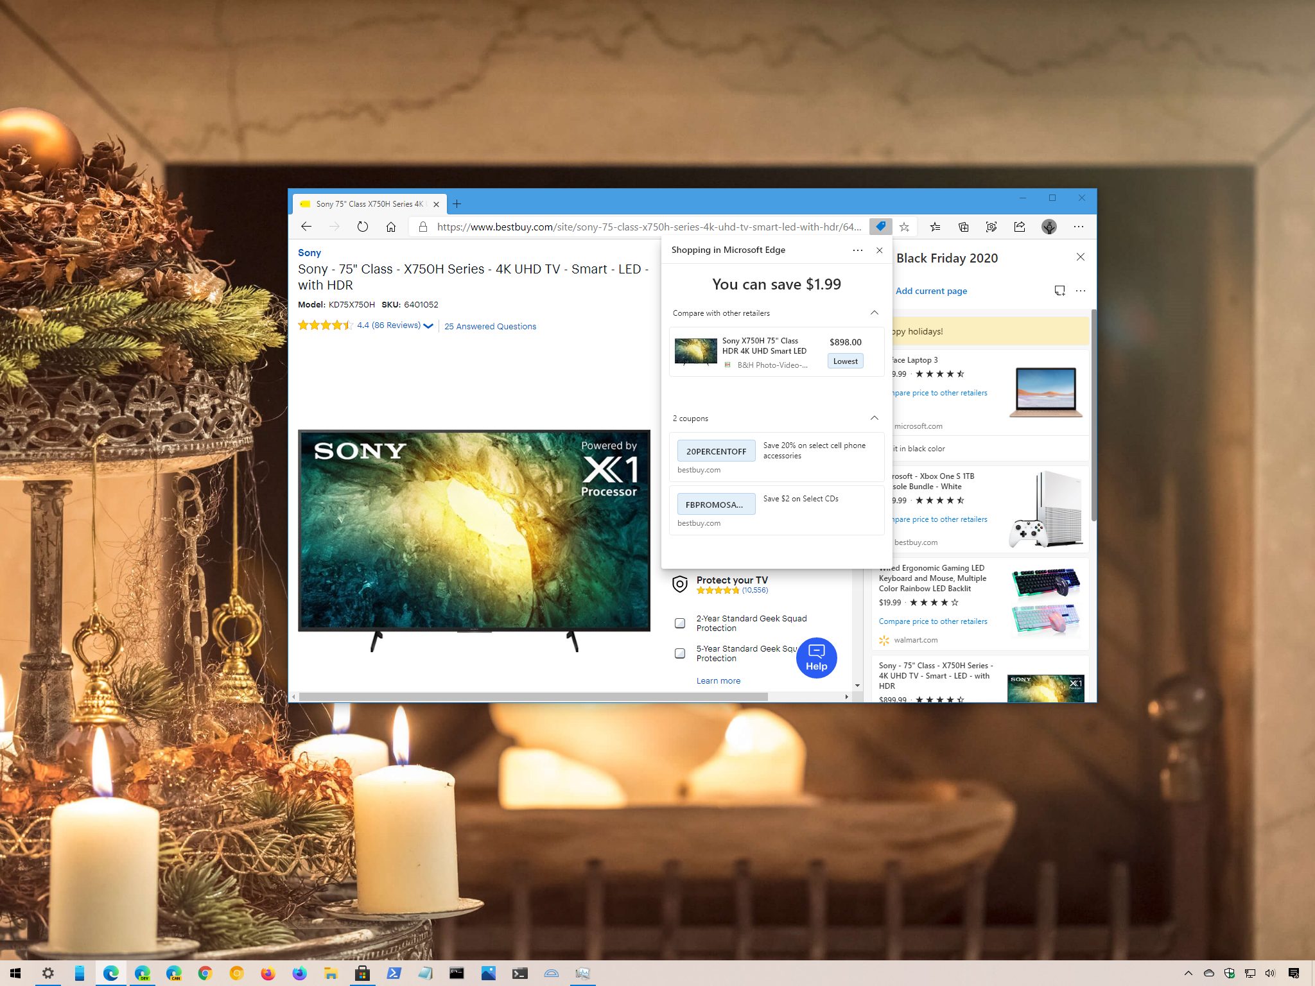
Task: Click the Sony brand link
Action: pyautogui.click(x=309, y=253)
